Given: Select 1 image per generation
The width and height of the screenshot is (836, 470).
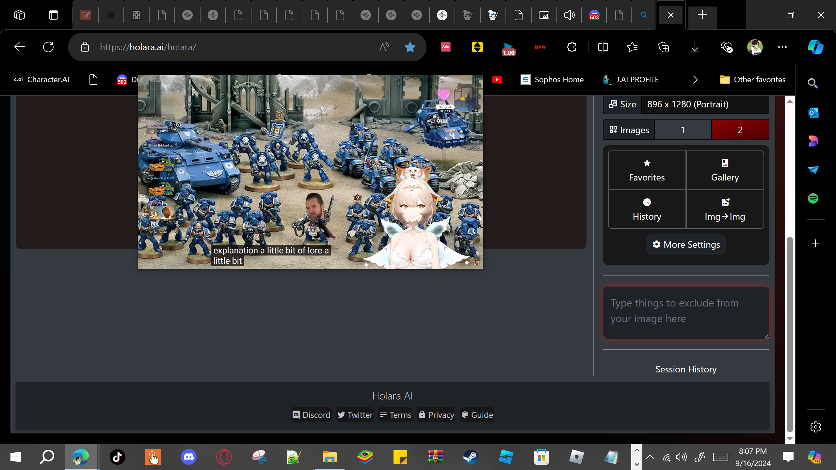Looking at the screenshot, I should coord(683,130).
